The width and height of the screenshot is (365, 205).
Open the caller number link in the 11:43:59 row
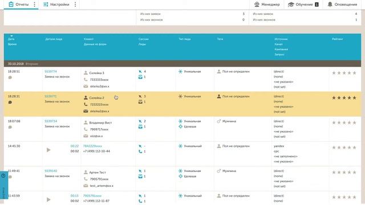click(92, 196)
